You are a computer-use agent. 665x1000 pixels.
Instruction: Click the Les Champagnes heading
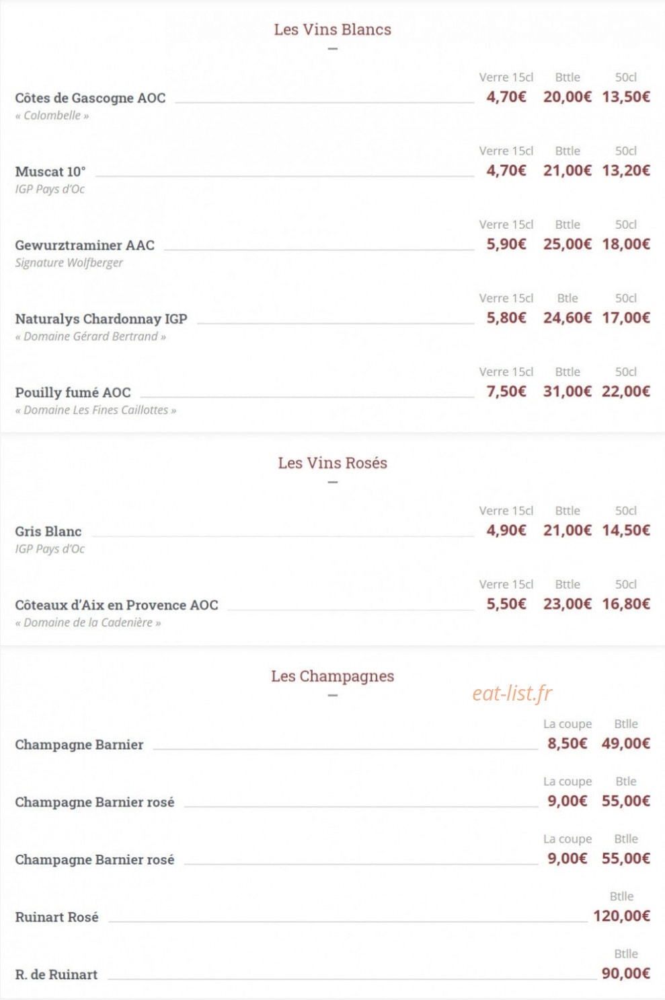click(x=332, y=676)
